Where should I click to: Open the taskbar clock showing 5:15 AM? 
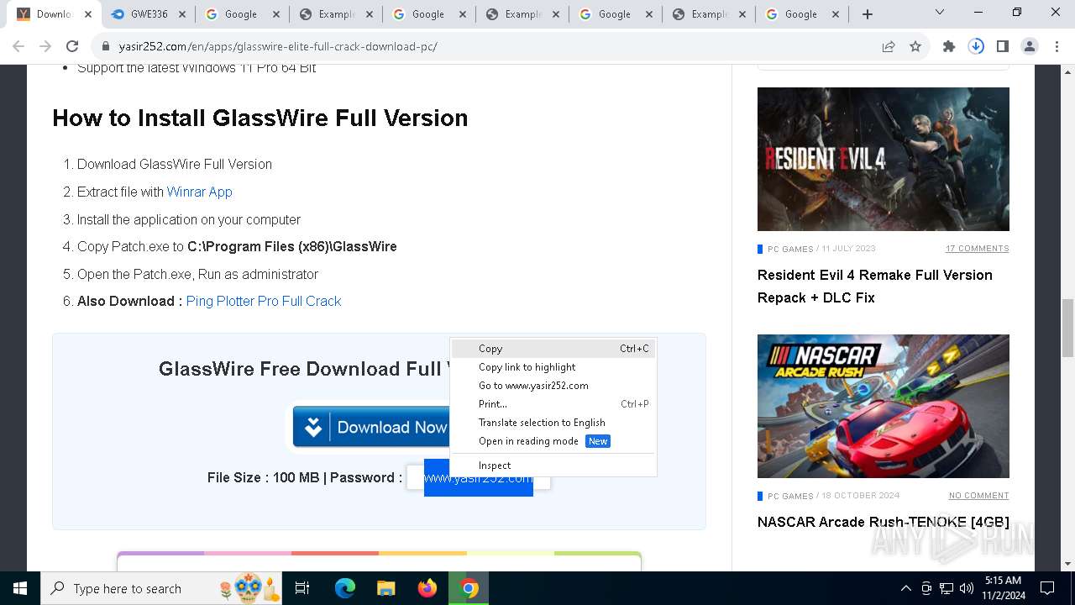pos(1003,588)
